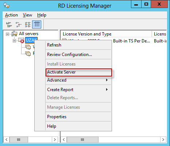Open the Action menu
This screenshot has width=170, height=146.
pos(11,15)
